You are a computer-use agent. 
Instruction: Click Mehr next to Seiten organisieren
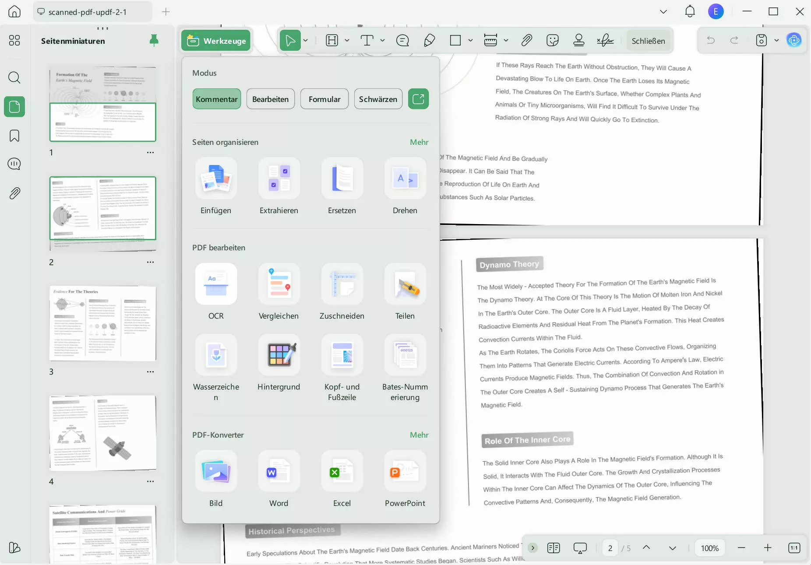tap(419, 142)
